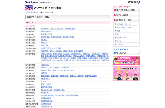Expand the セブン&アイグループ plus icon
165x108 pixels.
pos(116,24)
